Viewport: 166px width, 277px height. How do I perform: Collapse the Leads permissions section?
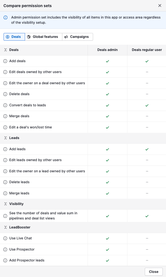tap(5, 138)
